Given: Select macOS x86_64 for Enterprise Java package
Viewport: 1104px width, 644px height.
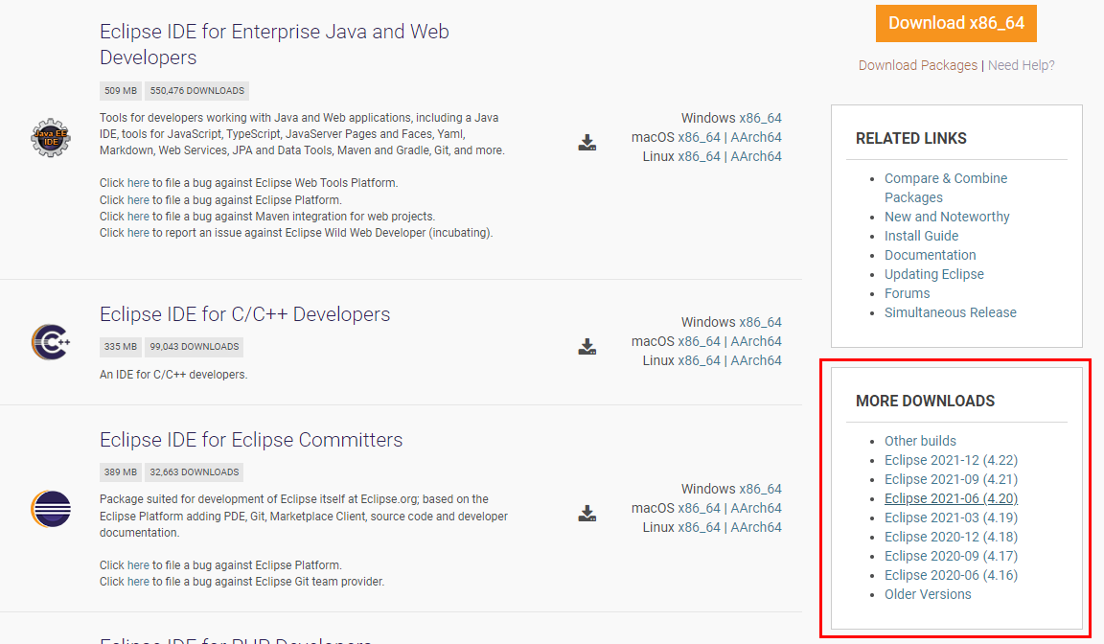Looking at the screenshot, I should click(x=700, y=137).
